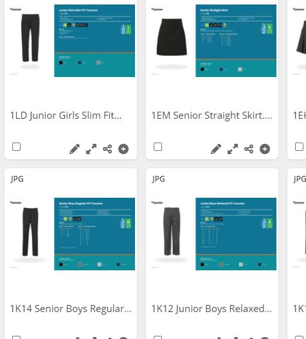Open the 1EM Senior Straight Skirt title
The image size is (306, 339).
(212, 116)
